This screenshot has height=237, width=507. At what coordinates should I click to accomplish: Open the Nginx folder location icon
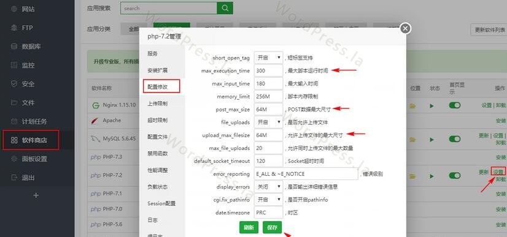pyautogui.click(x=412, y=106)
